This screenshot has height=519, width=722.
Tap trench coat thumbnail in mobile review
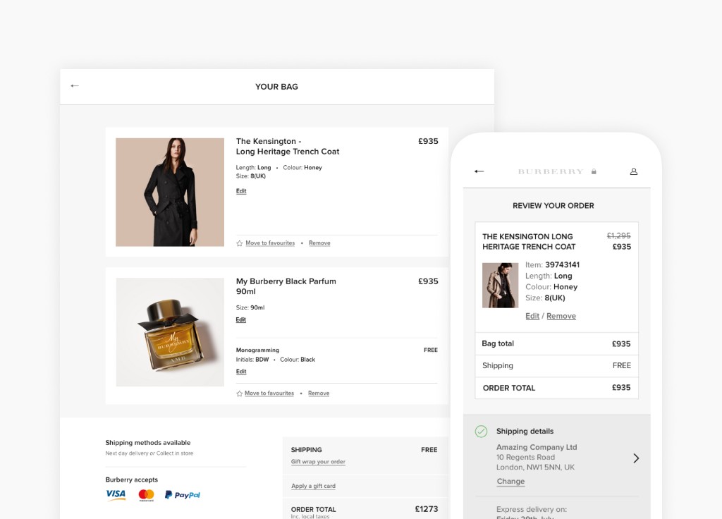pos(500,286)
